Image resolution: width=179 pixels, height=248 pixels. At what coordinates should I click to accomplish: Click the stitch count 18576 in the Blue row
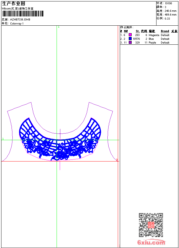point(136,39)
